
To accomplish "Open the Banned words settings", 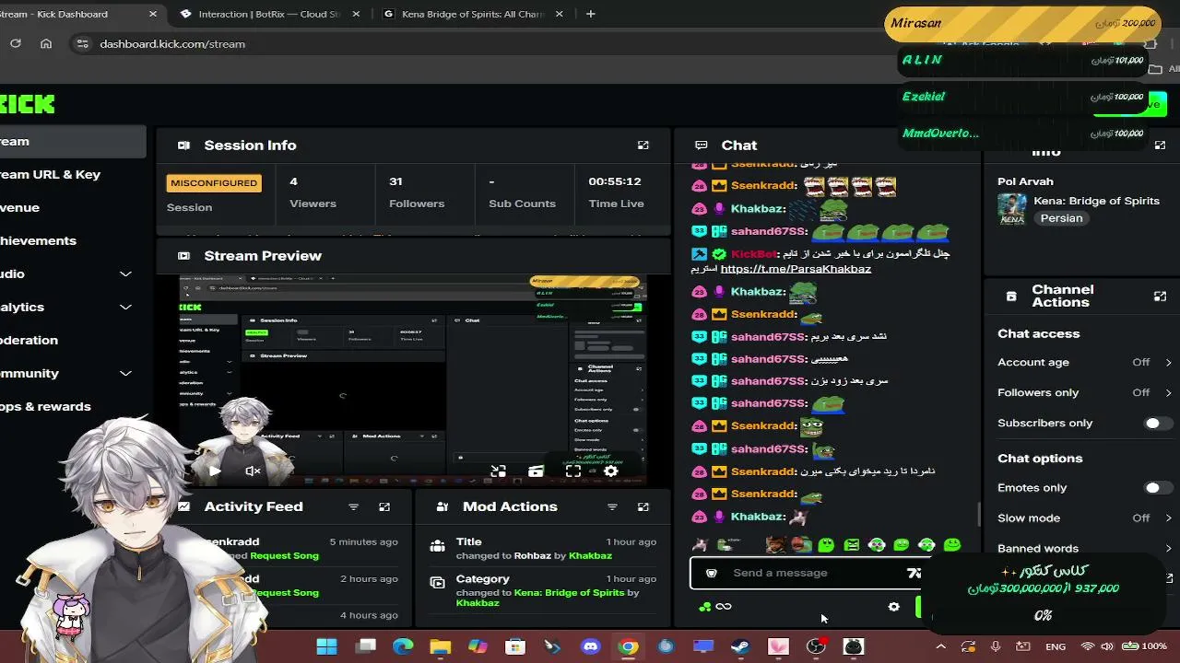I will point(1084,549).
